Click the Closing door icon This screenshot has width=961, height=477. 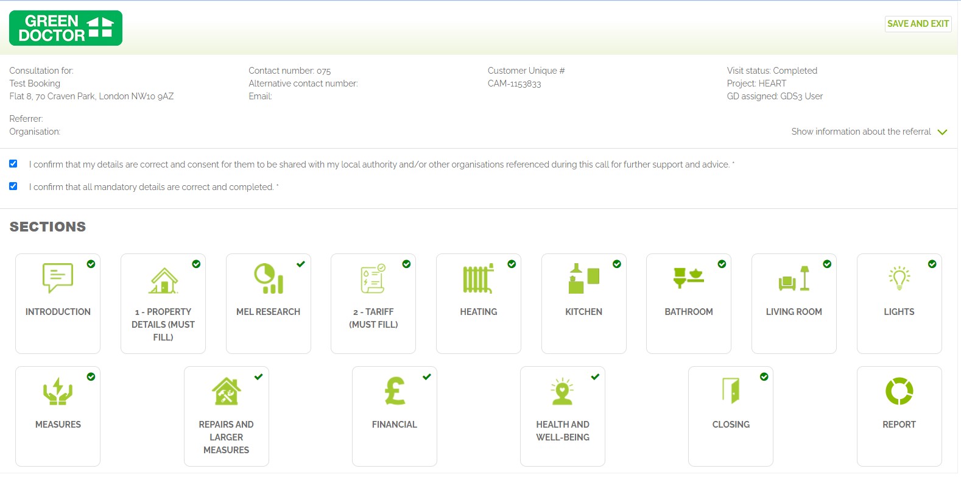tap(730, 391)
